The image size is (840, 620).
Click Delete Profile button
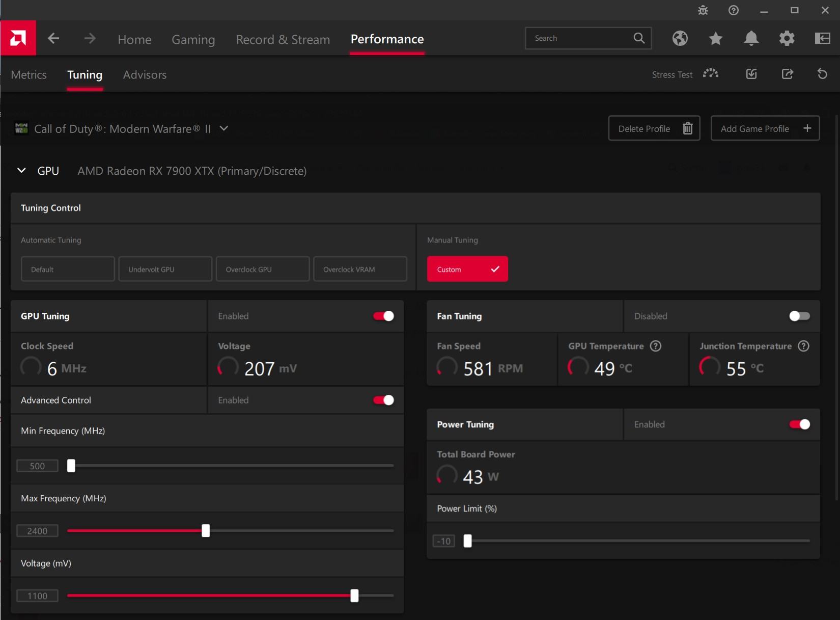[x=654, y=128]
